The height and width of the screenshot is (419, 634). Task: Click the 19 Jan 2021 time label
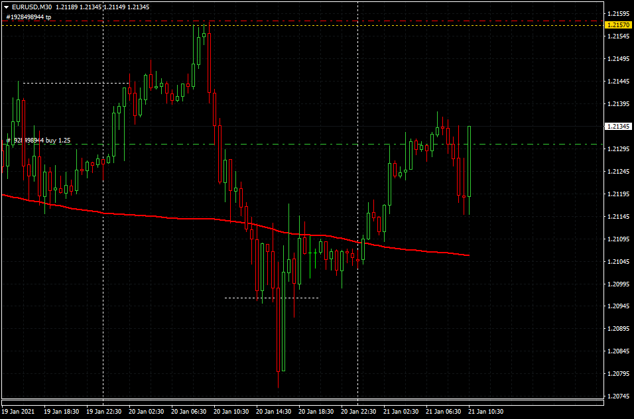[18, 411]
